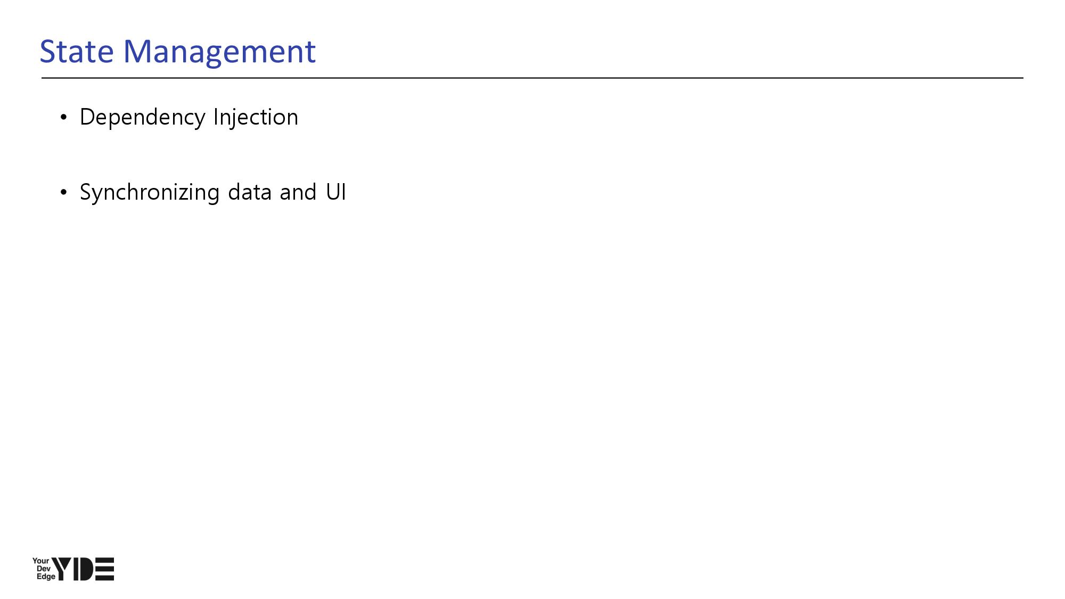Click the bullet dot before Synchronizing
Screen dimensions: 1065x599
64,192
